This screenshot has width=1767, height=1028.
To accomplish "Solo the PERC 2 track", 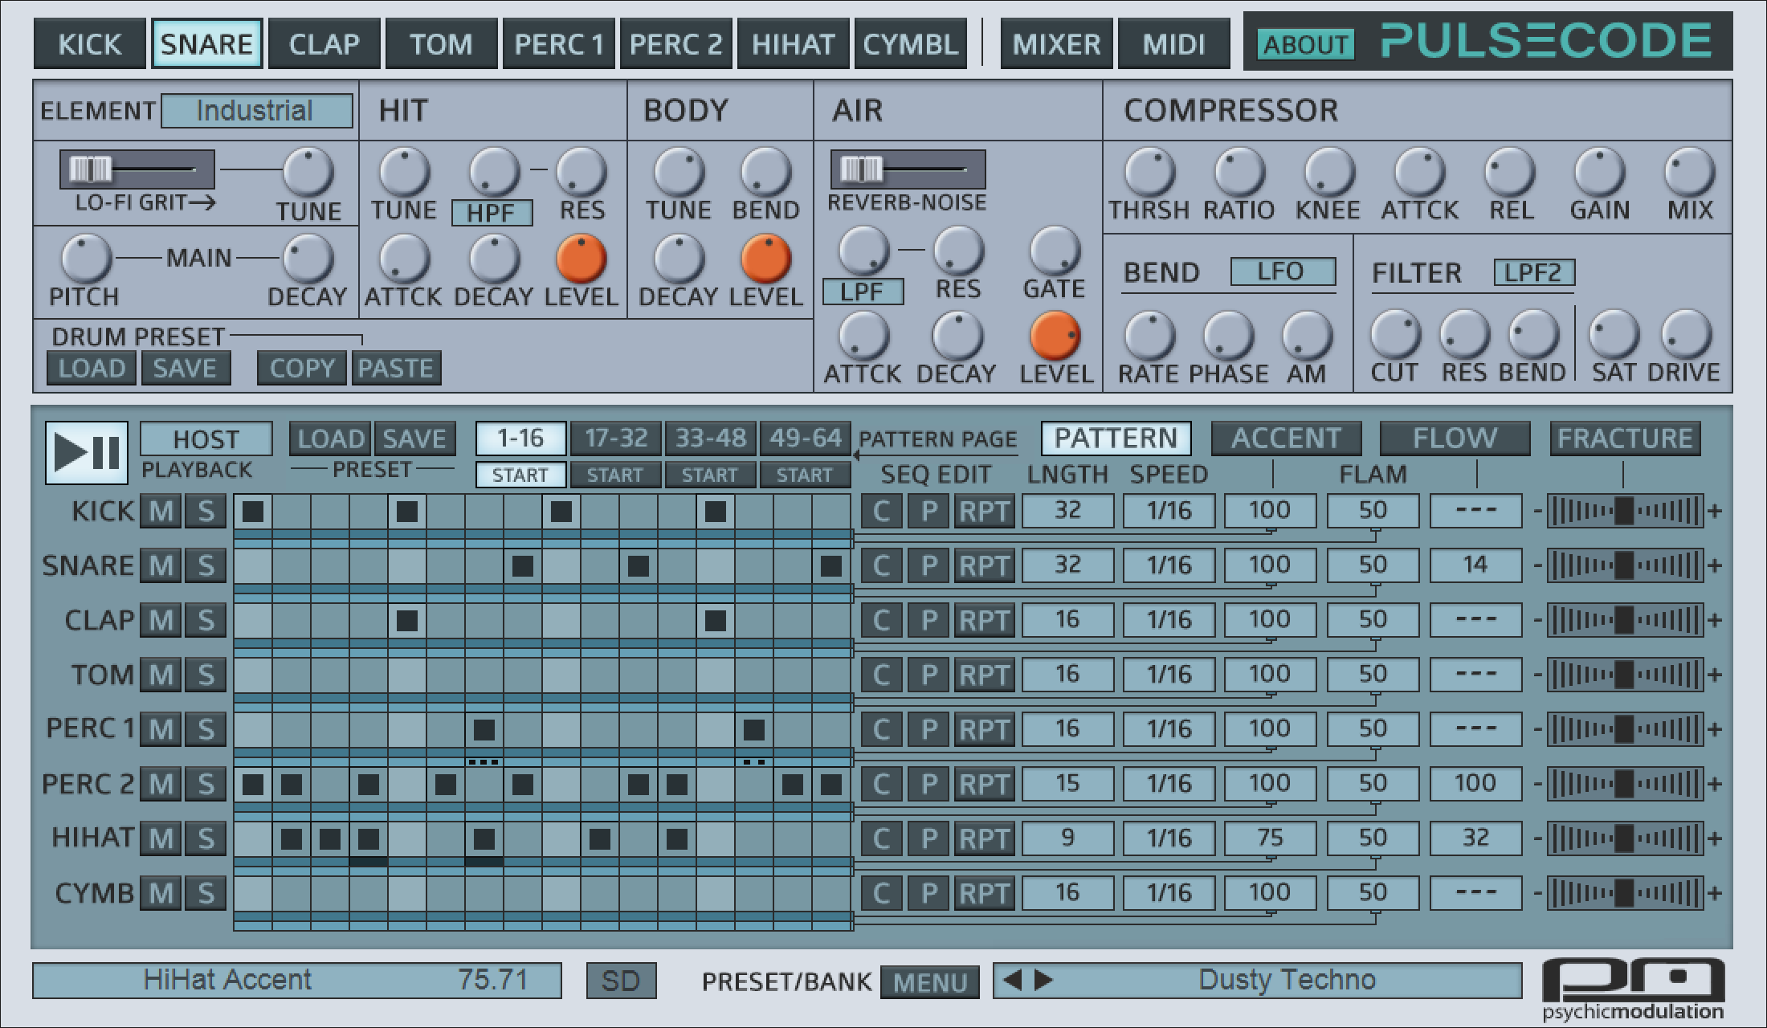I will [206, 784].
